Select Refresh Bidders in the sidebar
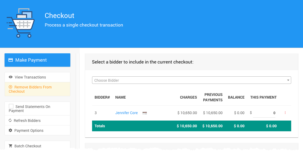The height and width of the screenshot is (157, 303). (27, 121)
